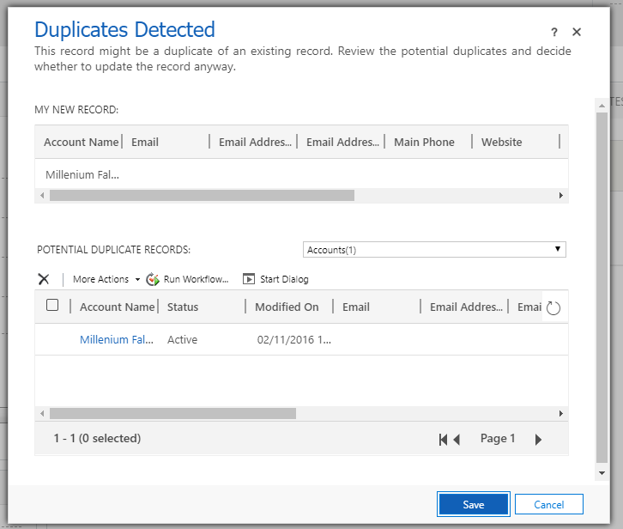623x529 pixels.
Task: Click the 02/11/2016 modified date cell
Action: coord(293,340)
